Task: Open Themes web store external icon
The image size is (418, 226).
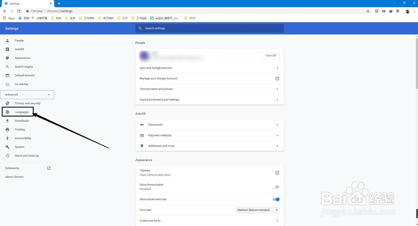Action: (277, 173)
